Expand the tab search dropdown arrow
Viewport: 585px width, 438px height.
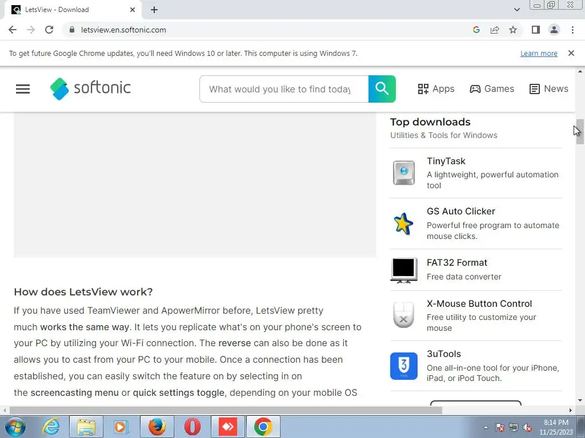coord(516,10)
